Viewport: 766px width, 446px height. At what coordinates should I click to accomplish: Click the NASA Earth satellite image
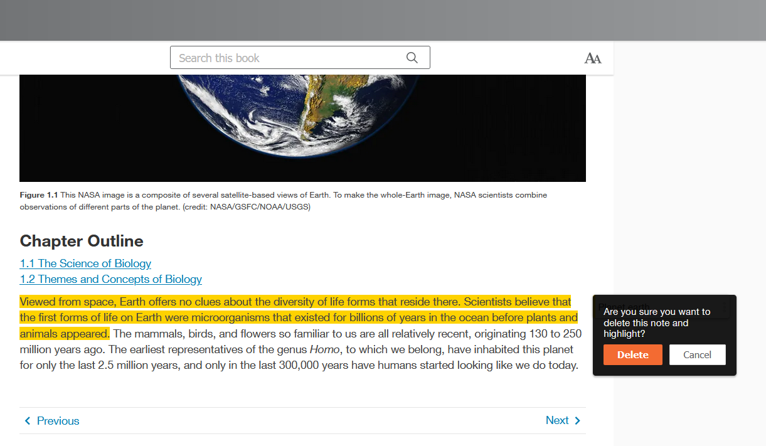pyautogui.click(x=302, y=128)
